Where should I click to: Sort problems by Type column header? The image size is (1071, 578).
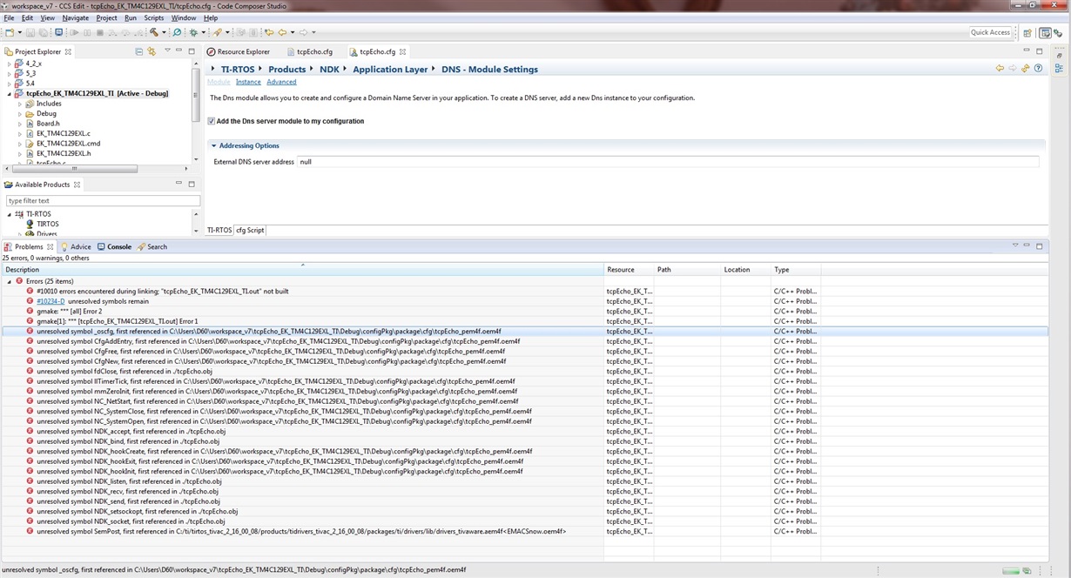796,270
